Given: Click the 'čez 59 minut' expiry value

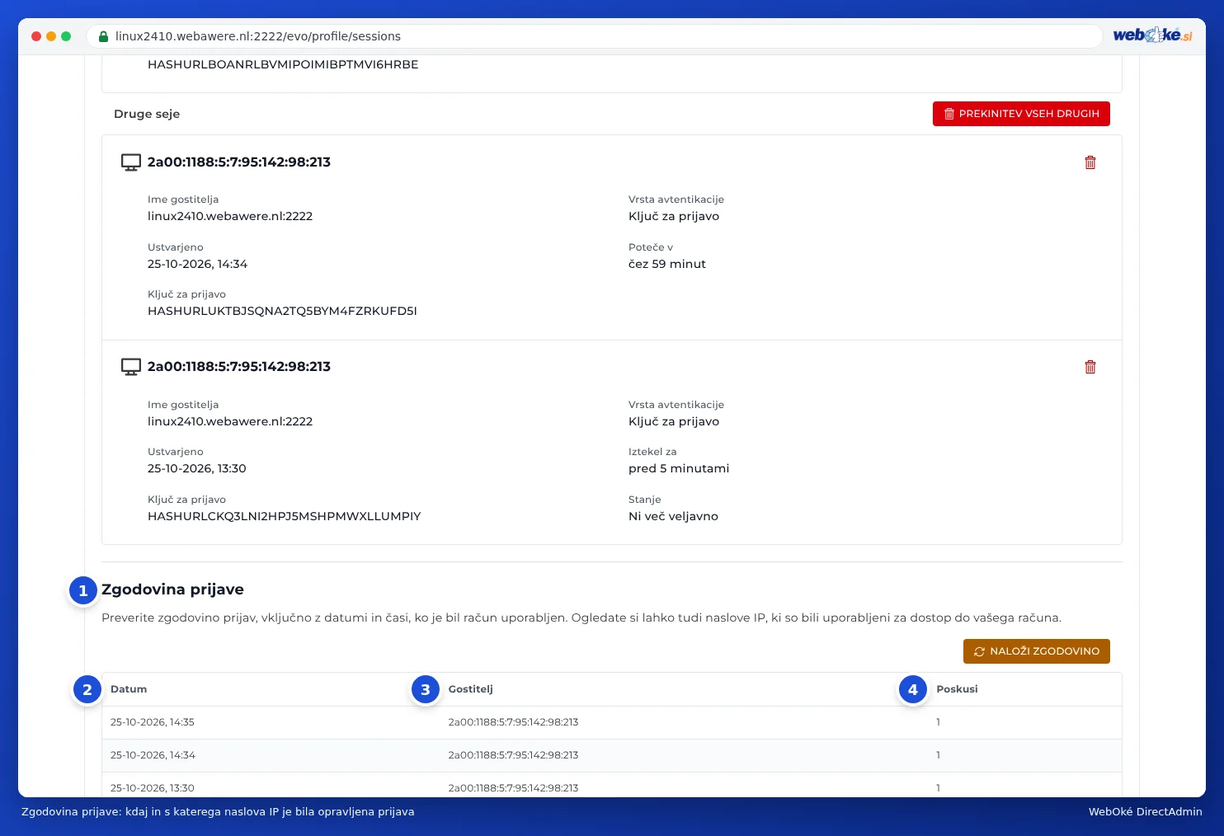Looking at the screenshot, I should click(x=667, y=264).
